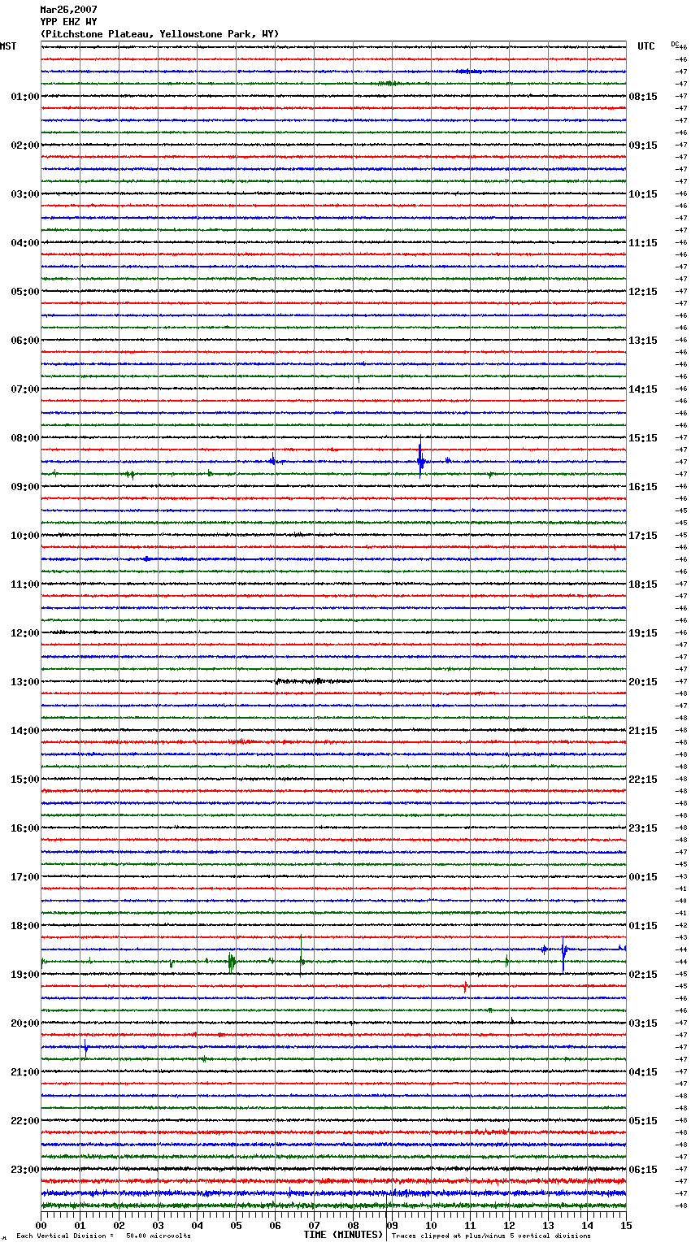Click the "22:00" MST row label
Screen dimensions: 691x1247
pos(24,1121)
